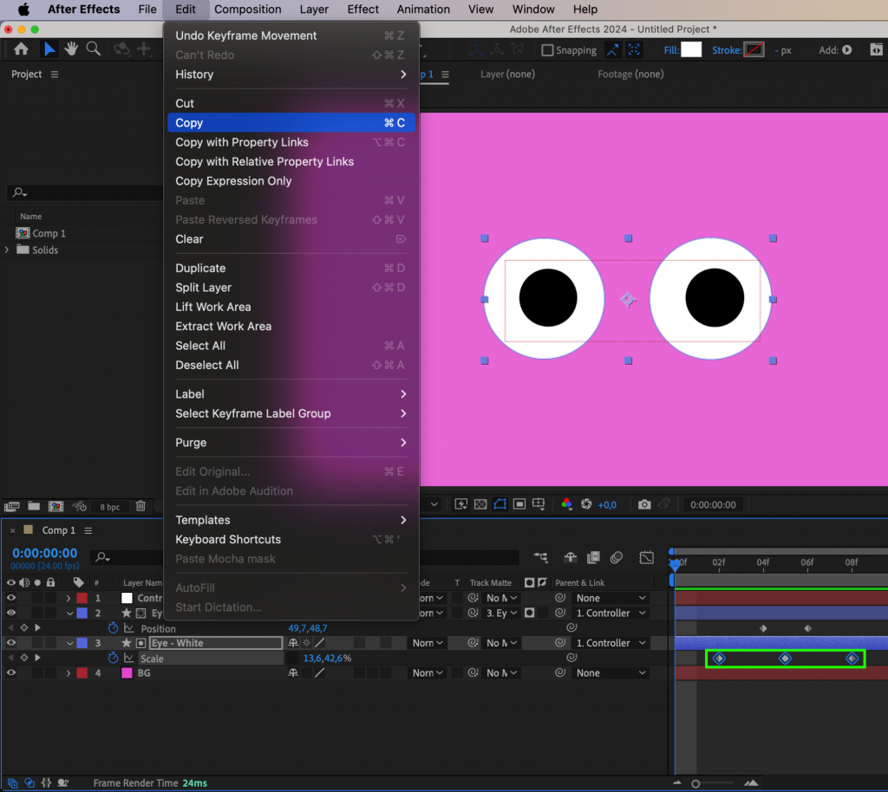Choose Duplicate from the Edit menu

[199, 268]
